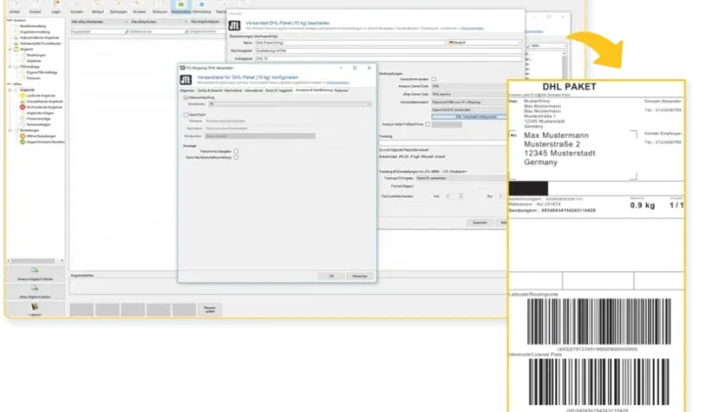Click the eBay Abgleich starten icon
This screenshot has width=706, height=412.
coord(34,289)
